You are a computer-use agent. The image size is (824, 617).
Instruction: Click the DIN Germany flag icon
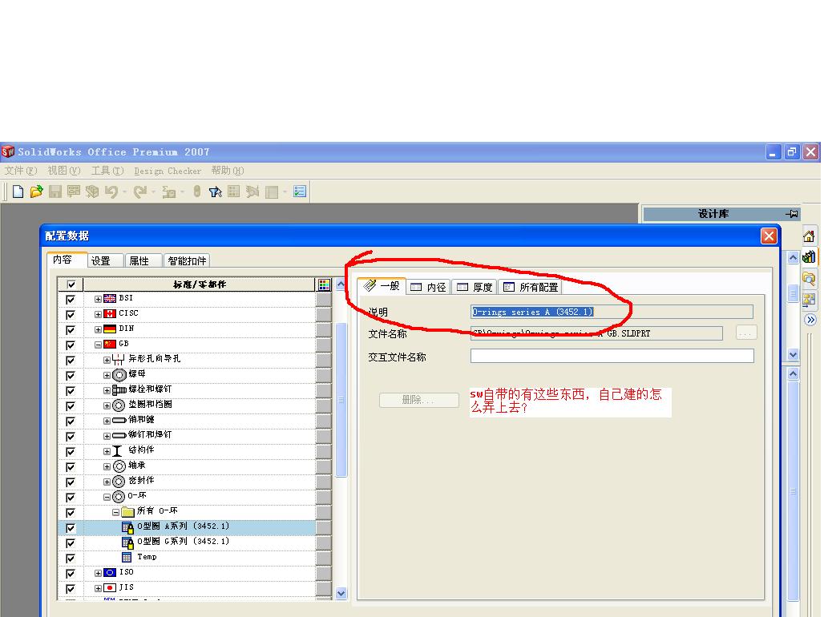click(x=110, y=329)
